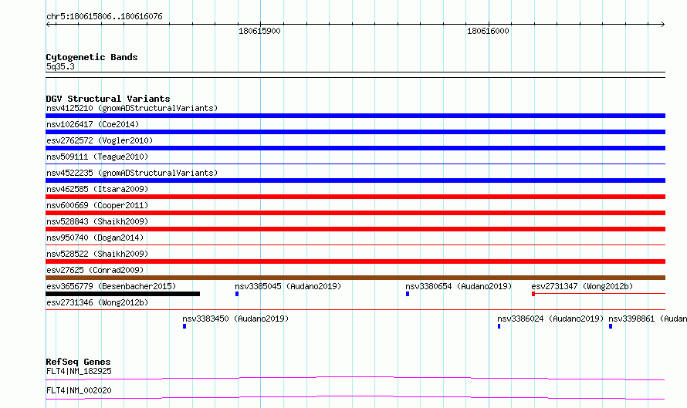Click the esv3656779 (Besenbacher2015) label
The height and width of the screenshot is (408, 687).
[x=111, y=286]
